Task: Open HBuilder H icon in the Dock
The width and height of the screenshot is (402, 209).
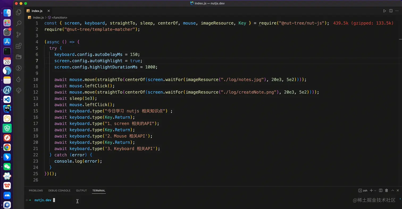Action: [x=7, y=90]
